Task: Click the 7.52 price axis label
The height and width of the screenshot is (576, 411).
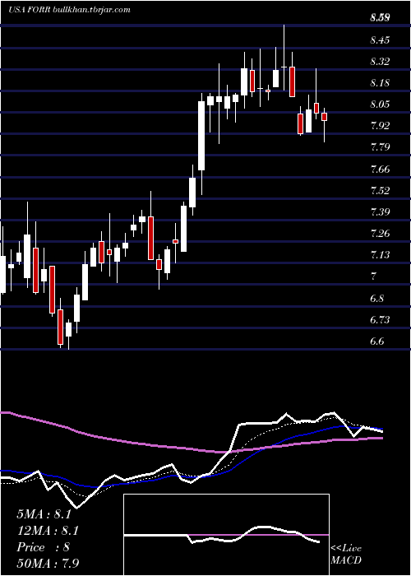Action: click(x=380, y=190)
